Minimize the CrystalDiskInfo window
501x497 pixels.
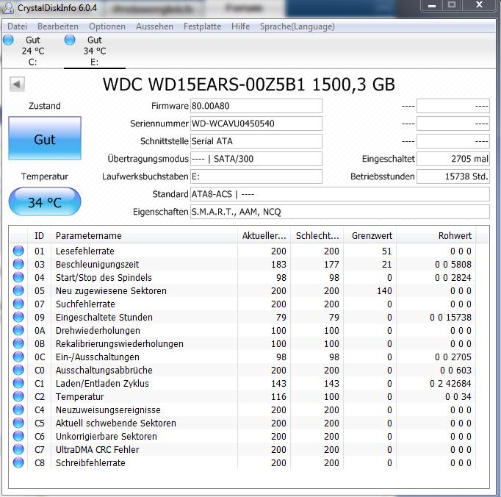pyautogui.click(x=432, y=5)
